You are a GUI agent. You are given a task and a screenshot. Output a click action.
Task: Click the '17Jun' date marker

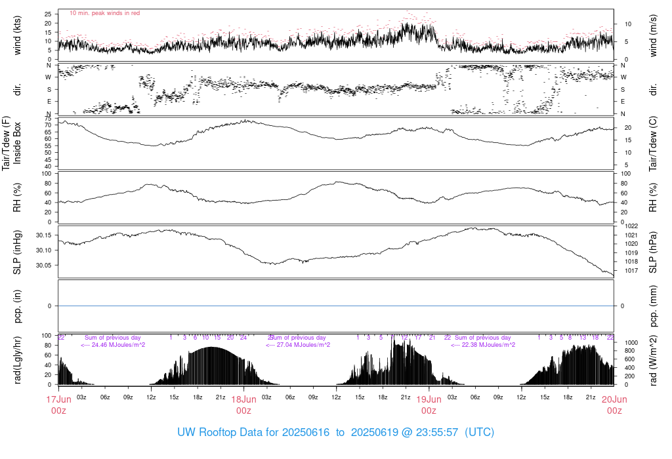point(58,399)
